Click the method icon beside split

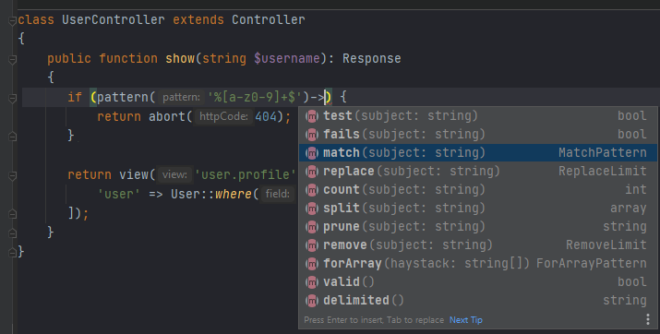pyautogui.click(x=312, y=209)
